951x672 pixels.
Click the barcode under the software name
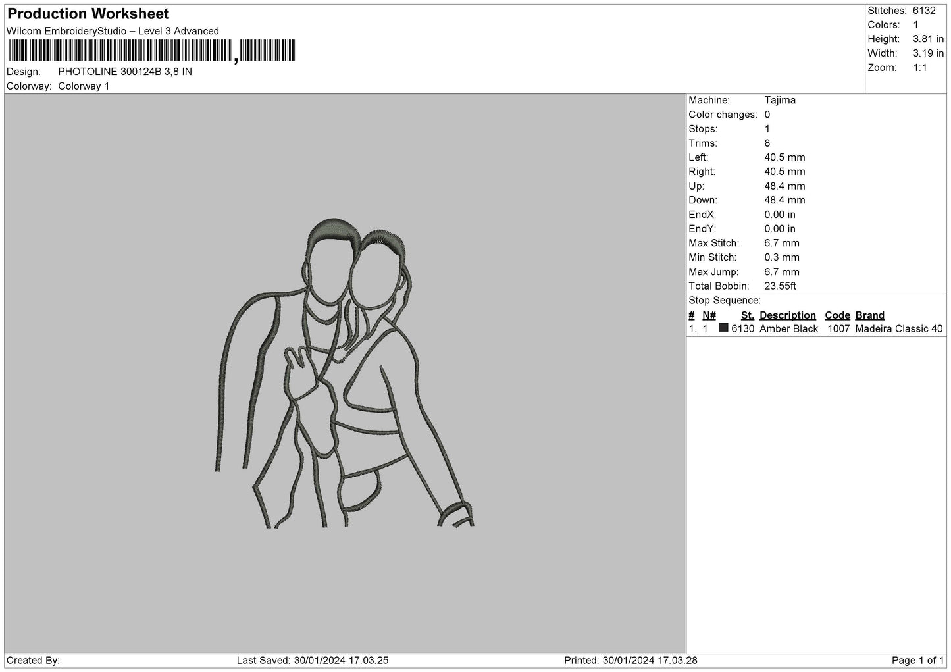coord(152,51)
